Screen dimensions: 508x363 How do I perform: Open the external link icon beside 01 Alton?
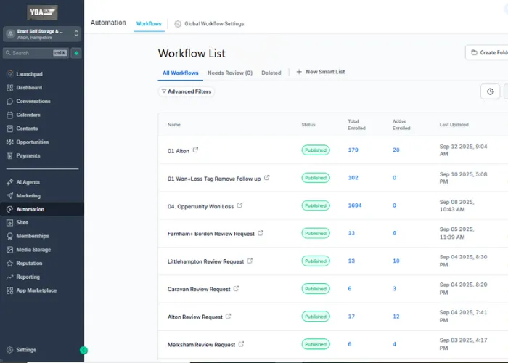click(195, 150)
